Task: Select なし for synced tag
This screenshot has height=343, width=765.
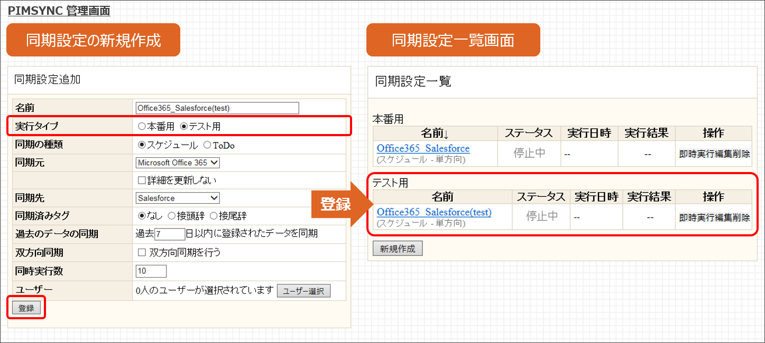Action: [141, 216]
